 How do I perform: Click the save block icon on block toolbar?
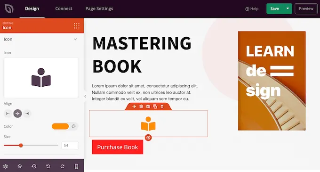pos(148,106)
